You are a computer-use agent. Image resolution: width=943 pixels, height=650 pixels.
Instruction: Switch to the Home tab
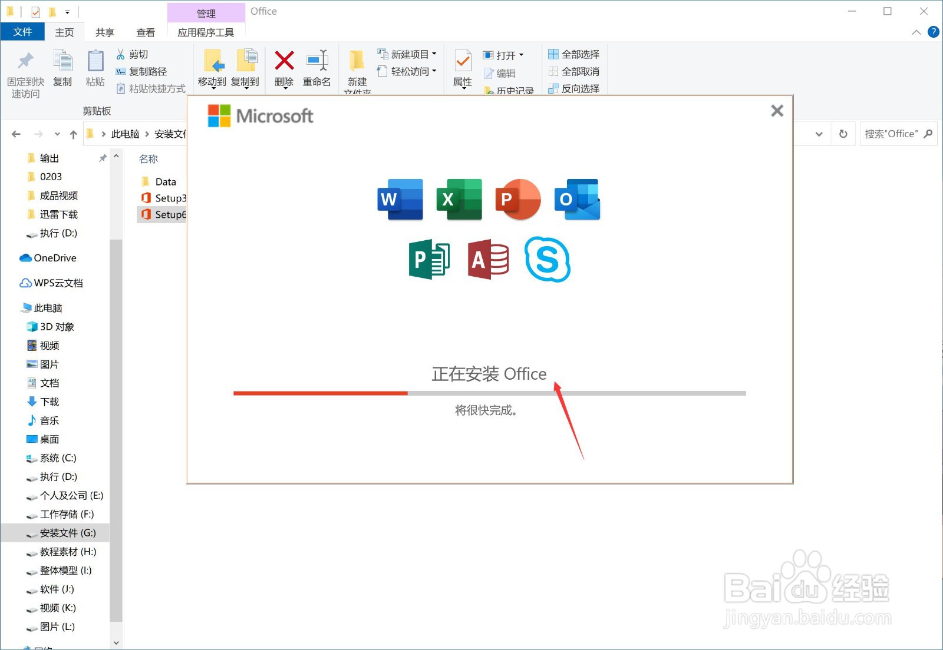(64, 32)
